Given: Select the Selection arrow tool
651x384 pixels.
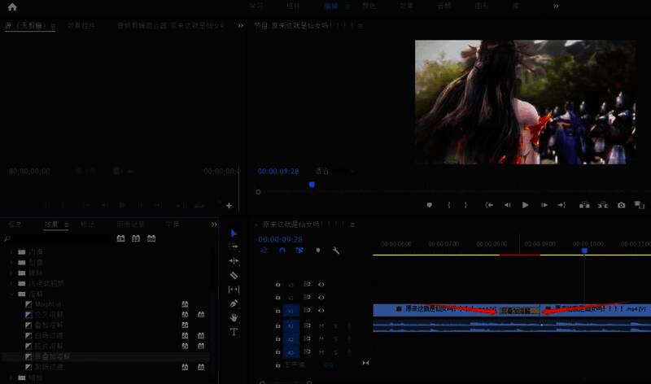Looking at the screenshot, I should pos(234,233).
